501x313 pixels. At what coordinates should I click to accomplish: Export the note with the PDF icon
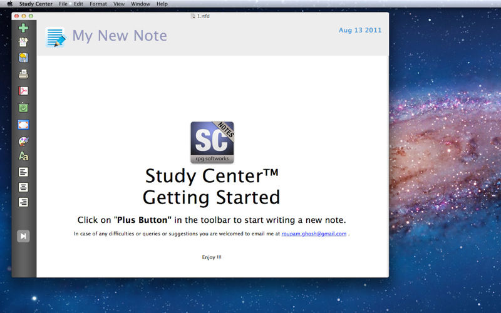pyautogui.click(x=23, y=91)
